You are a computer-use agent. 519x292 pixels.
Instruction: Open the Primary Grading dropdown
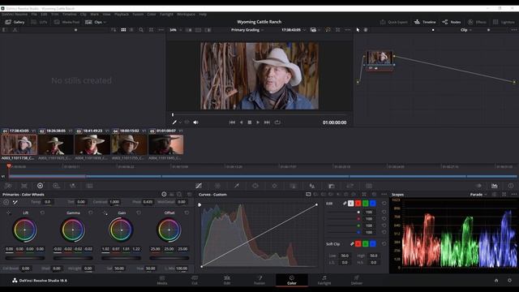[x=247, y=30]
